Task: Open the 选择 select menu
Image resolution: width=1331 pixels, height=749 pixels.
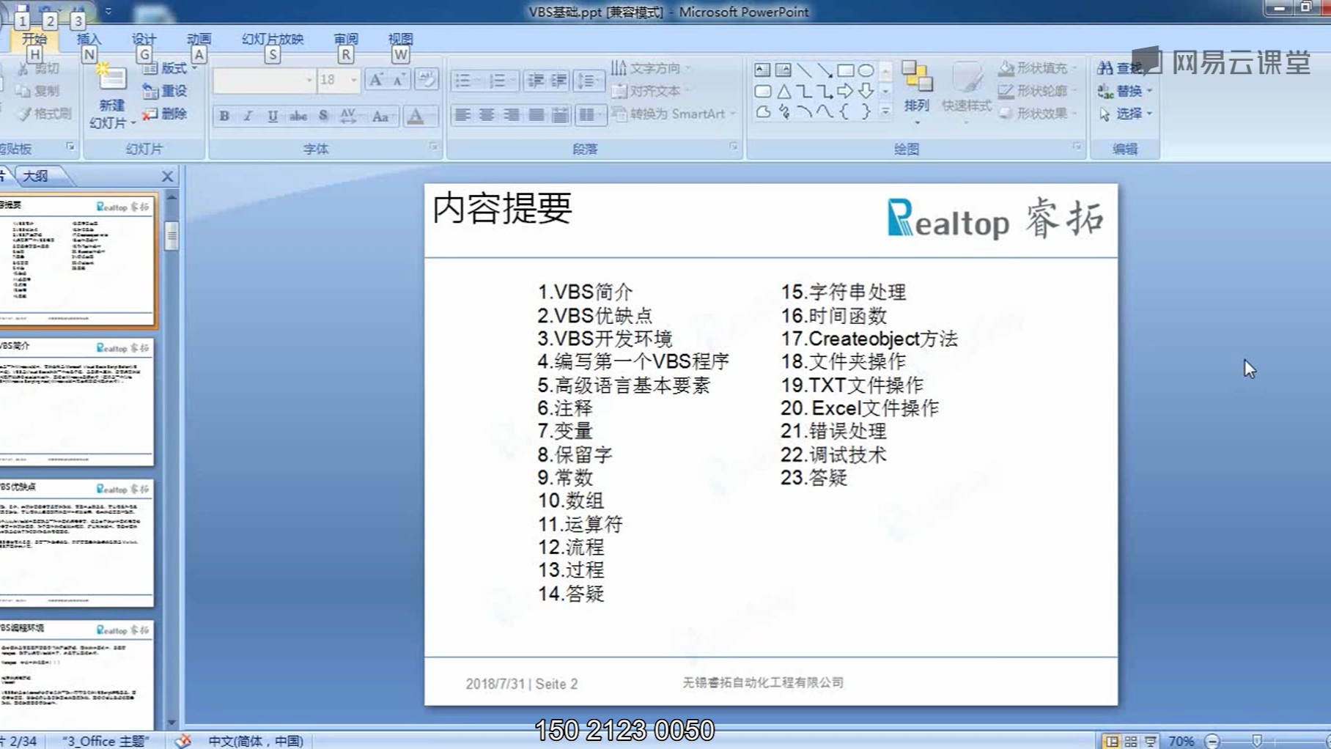Action: (x=1125, y=114)
